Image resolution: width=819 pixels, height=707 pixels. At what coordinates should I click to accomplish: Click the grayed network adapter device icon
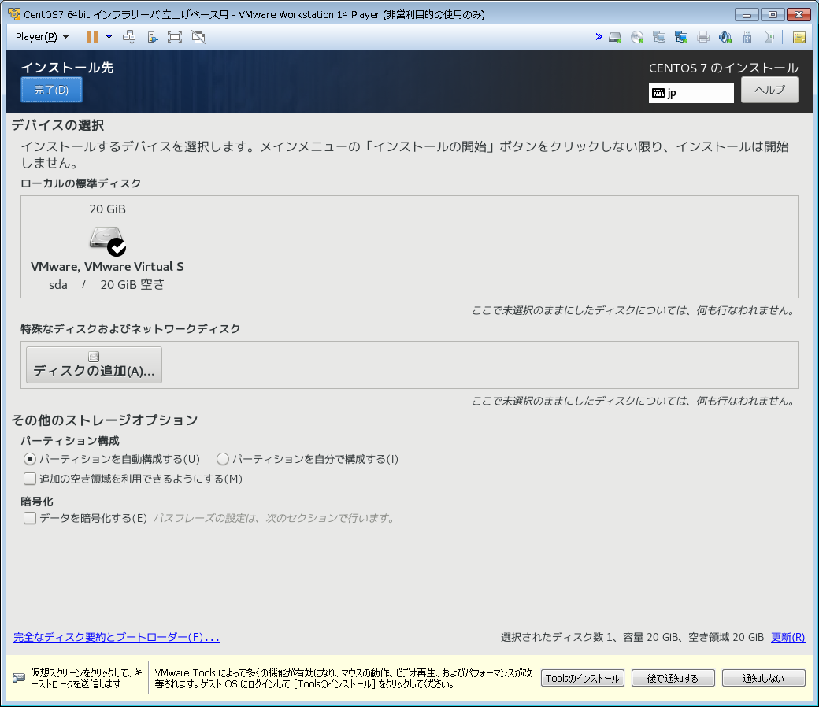tap(659, 37)
